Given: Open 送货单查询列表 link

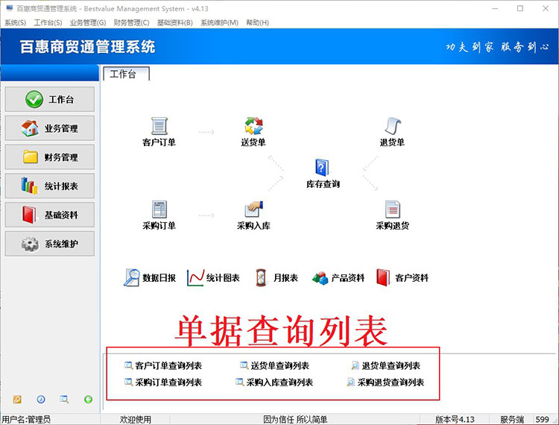Looking at the screenshot, I should coord(274,365).
